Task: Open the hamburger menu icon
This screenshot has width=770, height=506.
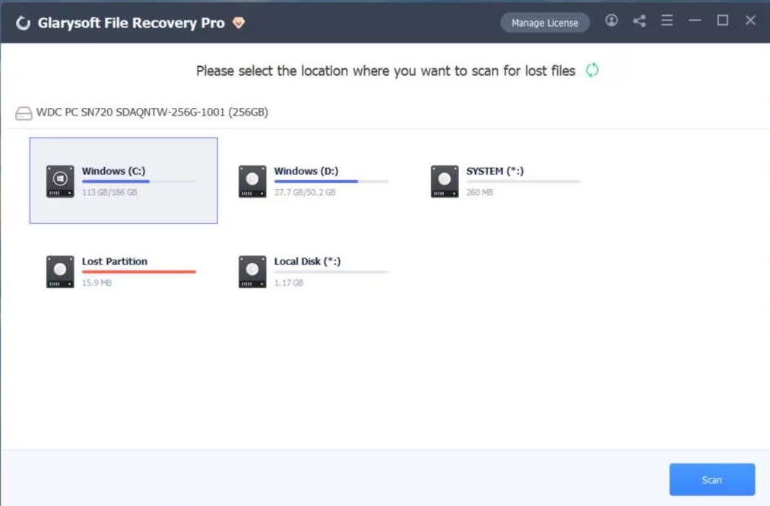Action: click(667, 21)
